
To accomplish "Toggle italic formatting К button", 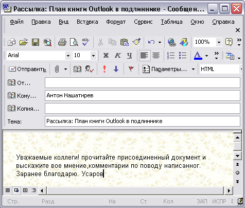I will [118, 56].
